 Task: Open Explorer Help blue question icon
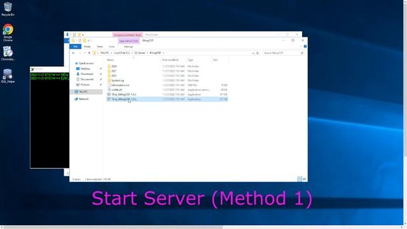(x=305, y=46)
